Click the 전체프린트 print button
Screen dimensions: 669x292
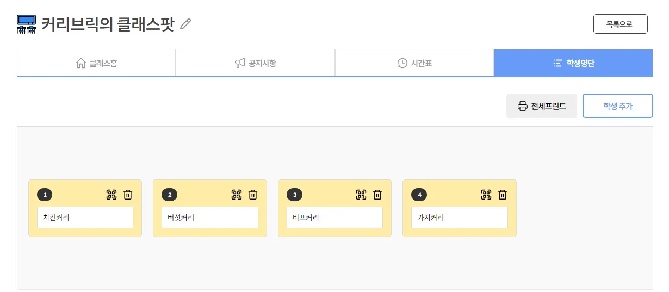[x=541, y=106]
